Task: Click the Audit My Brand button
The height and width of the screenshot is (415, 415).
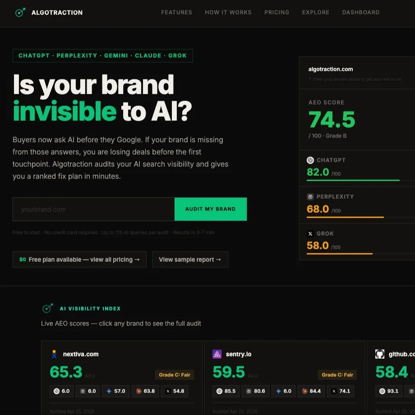Action: (x=211, y=209)
